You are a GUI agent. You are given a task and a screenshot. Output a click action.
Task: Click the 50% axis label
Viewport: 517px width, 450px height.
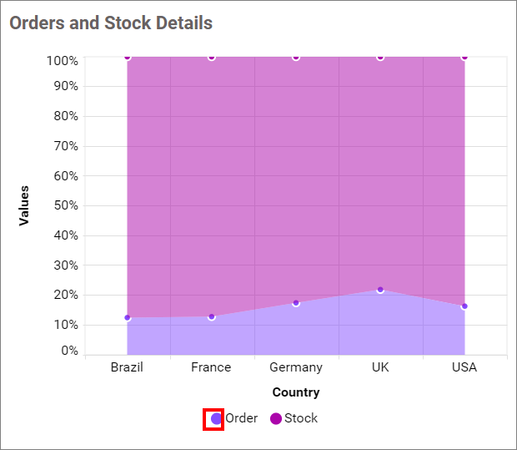[63, 205]
